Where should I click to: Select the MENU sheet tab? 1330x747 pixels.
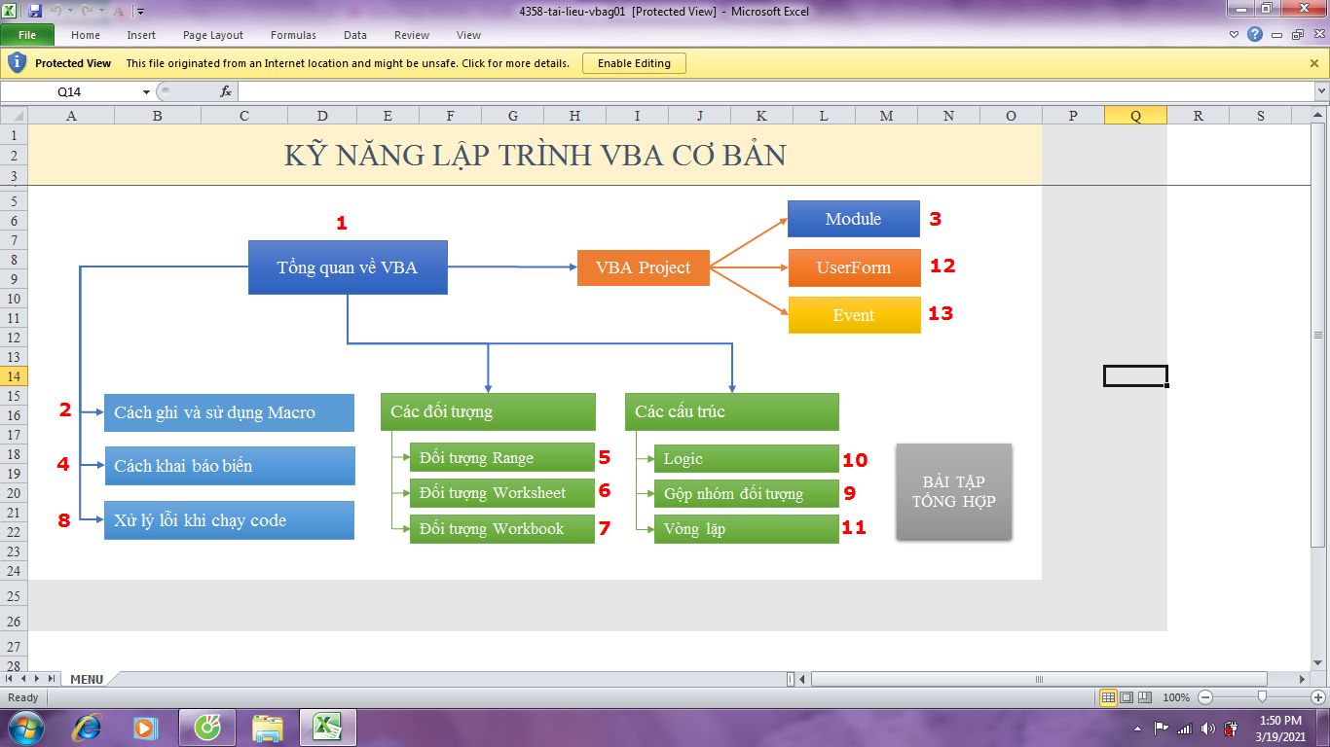tap(87, 679)
